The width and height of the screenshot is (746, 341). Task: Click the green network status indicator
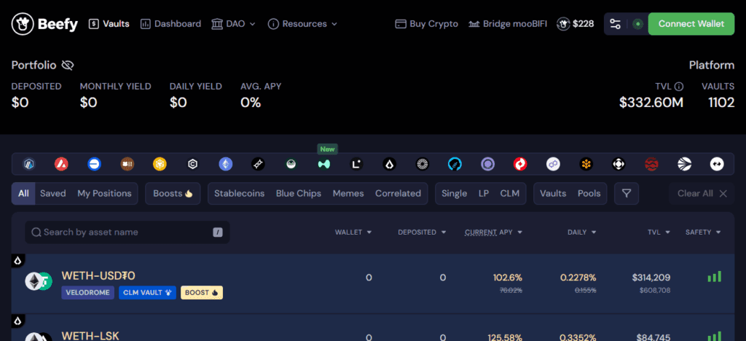638,24
